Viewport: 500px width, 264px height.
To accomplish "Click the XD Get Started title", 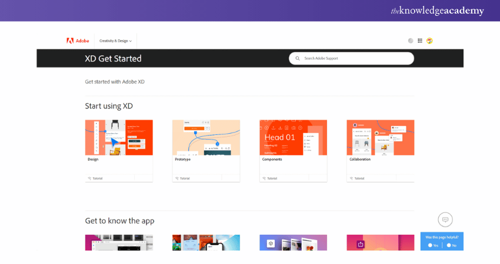I will (113, 59).
